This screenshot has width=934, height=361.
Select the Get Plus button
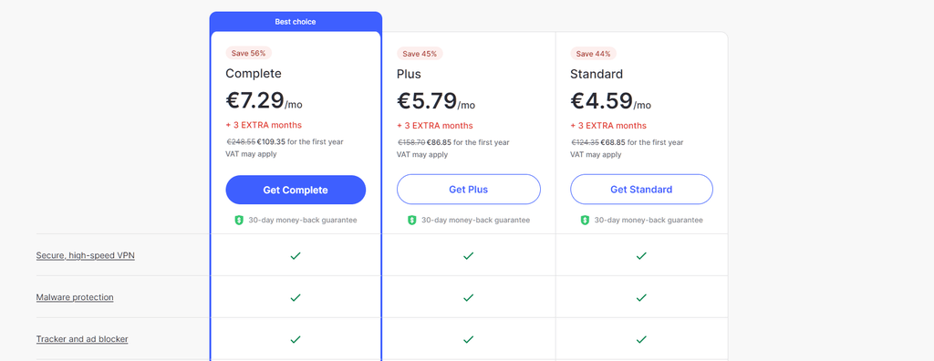[468, 190]
